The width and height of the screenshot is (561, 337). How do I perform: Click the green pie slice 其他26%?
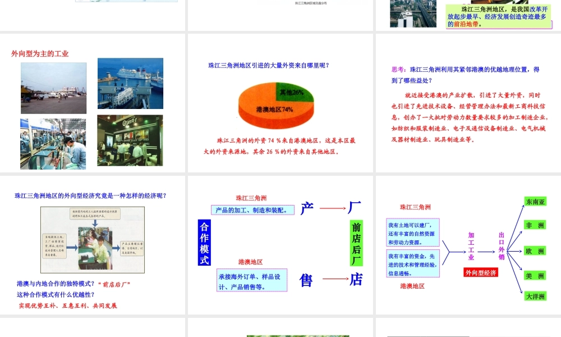click(x=295, y=92)
